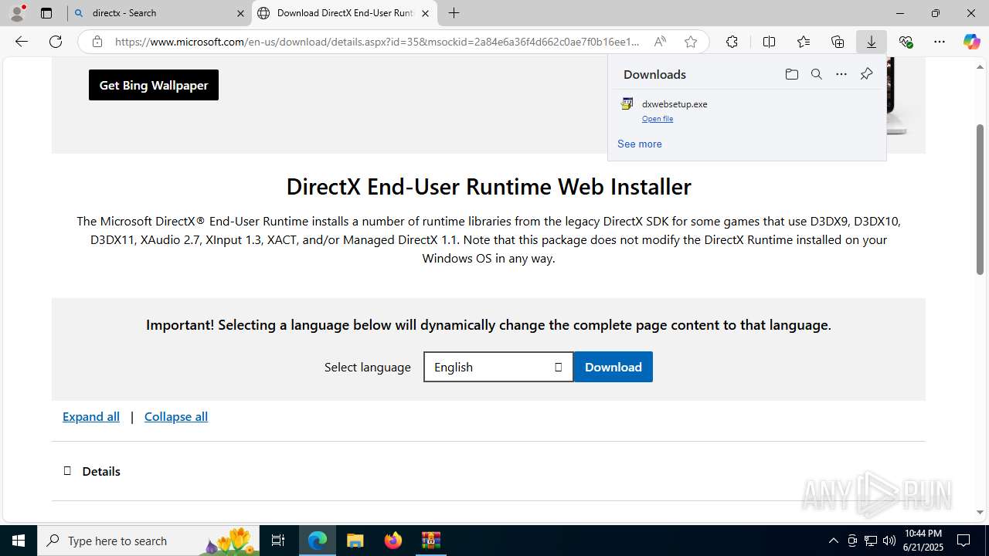
Task: Open the notification center icon
Action: point(964,541)
